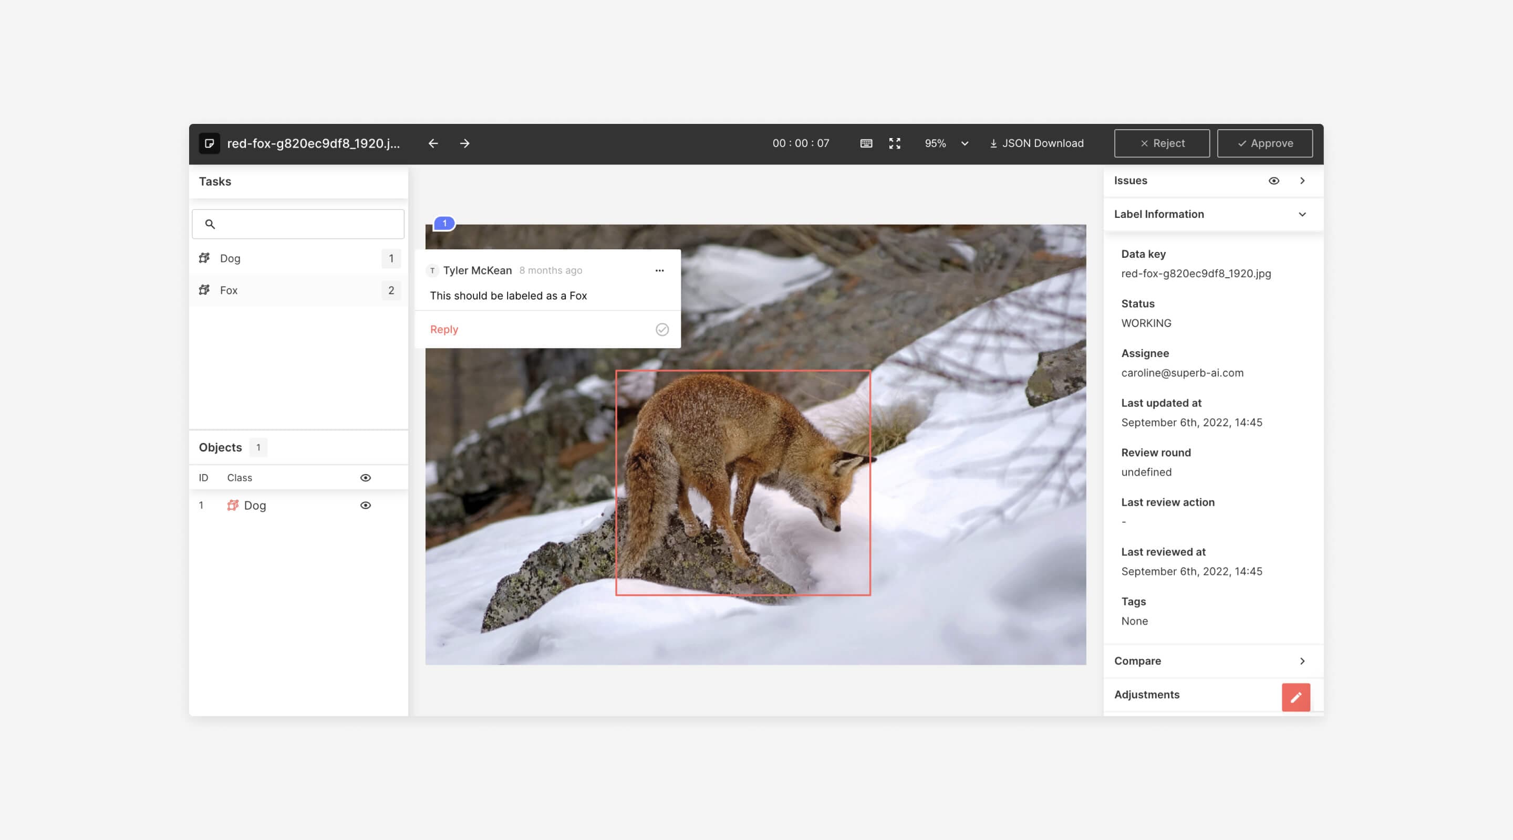This screenshot has width=1513, height=840.
Task: Click Tyler McKean avatar
Action: pyautogui.click(x=432, y=270)
